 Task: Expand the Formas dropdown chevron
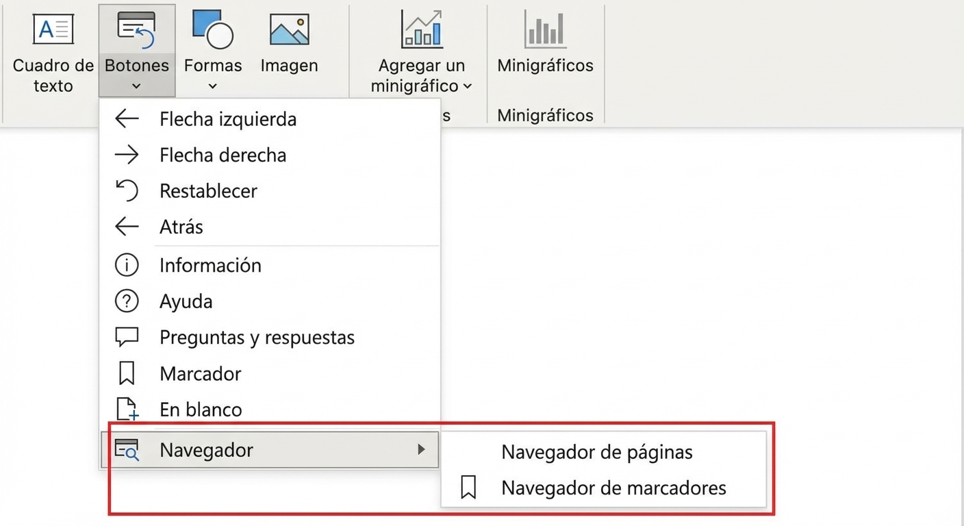point(213,86)
